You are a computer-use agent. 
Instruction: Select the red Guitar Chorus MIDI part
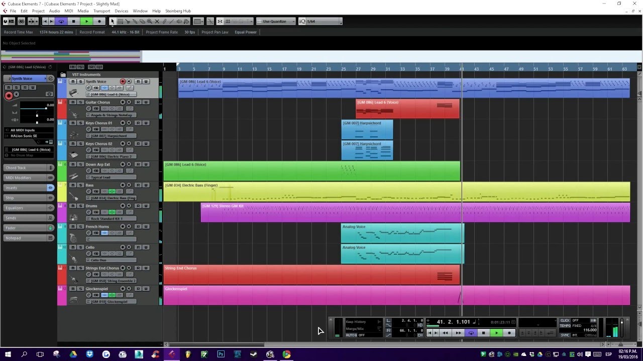[407, 109]
